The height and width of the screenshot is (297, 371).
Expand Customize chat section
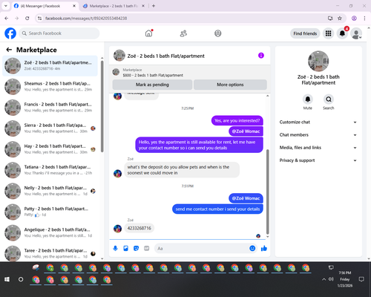[x=318, y=122]
